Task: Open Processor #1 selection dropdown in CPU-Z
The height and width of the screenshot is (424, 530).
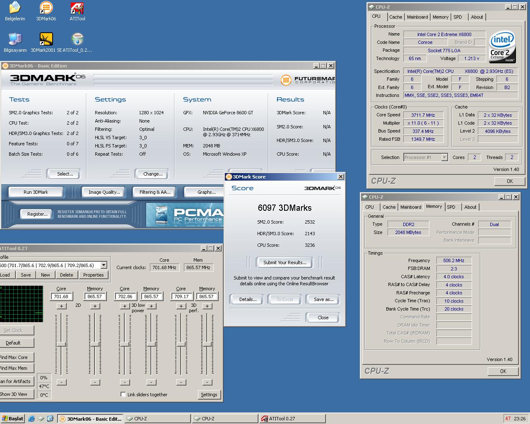Action: pyautogui.click(x=444, y=157)
